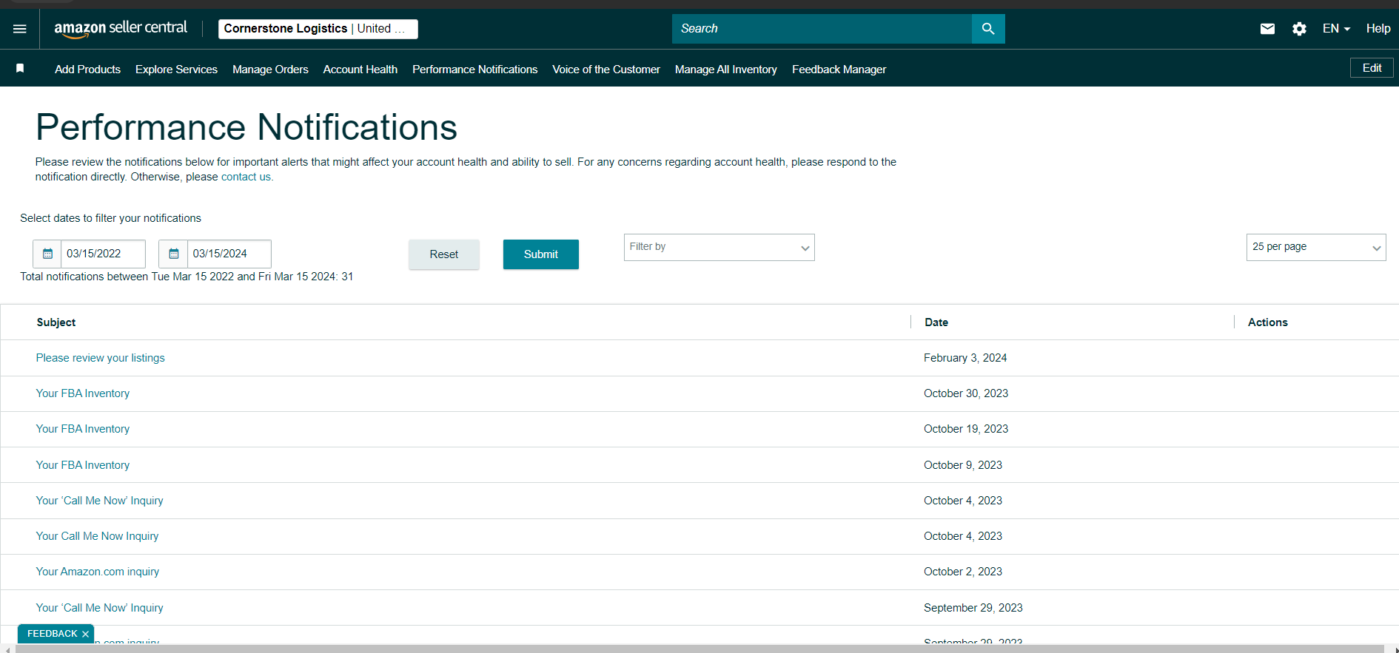Click the end date field 03/15/2024

pyautogui.click(x=229, y=254)
